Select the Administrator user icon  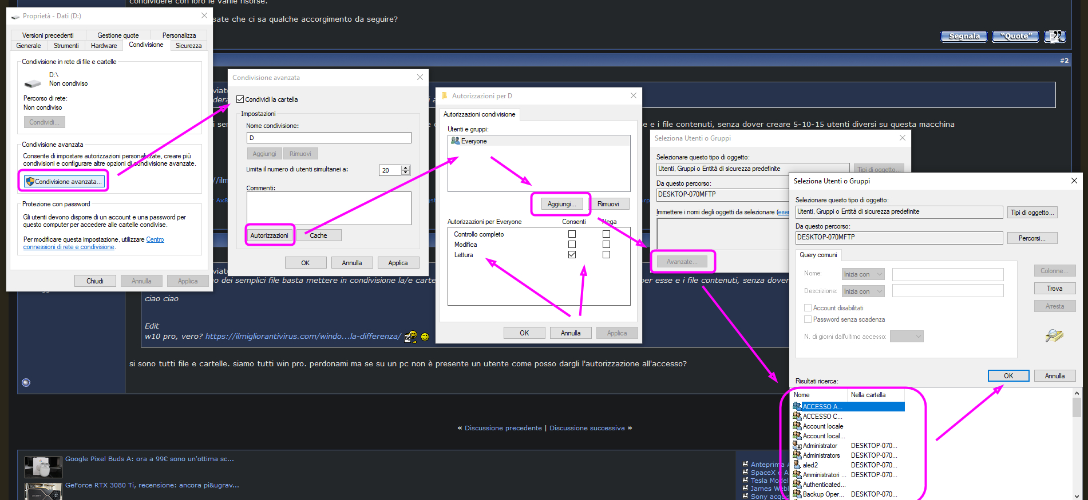(x=797, y=445)
